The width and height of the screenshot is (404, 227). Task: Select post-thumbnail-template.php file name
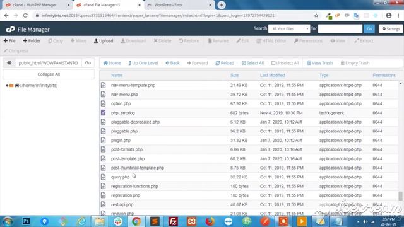pos(138,168)
